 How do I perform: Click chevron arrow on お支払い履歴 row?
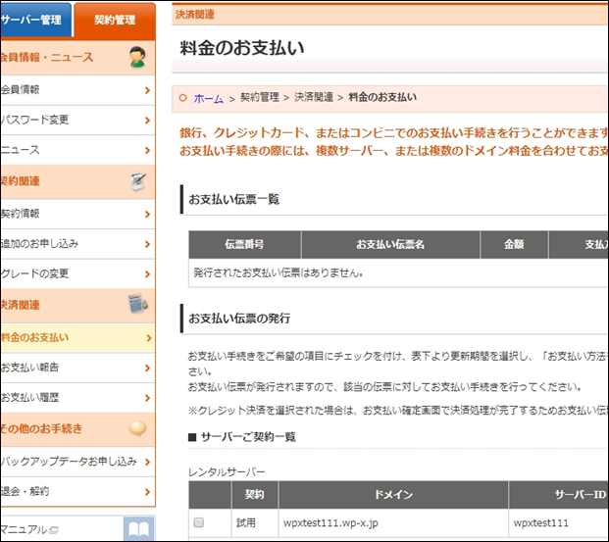click(147, 398)
